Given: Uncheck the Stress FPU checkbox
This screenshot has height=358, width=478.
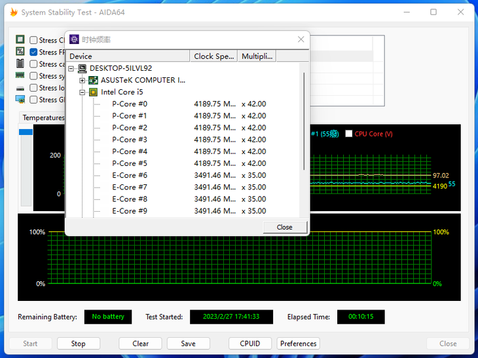Looking at the screenshot, I should pos(33,52).
